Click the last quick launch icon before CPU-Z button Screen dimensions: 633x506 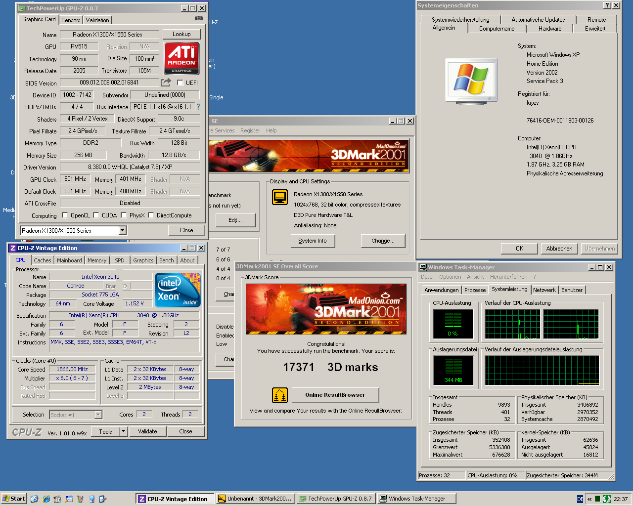click(x=103, y=499)
